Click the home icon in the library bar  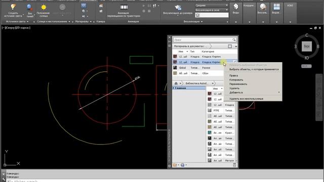point(176,83)
